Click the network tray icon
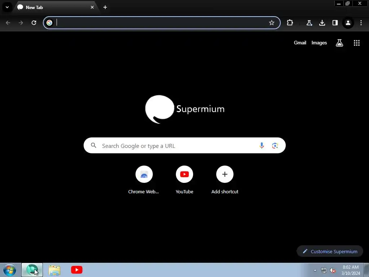The height and width of the screenshot is (277, 369). (324, 270)
